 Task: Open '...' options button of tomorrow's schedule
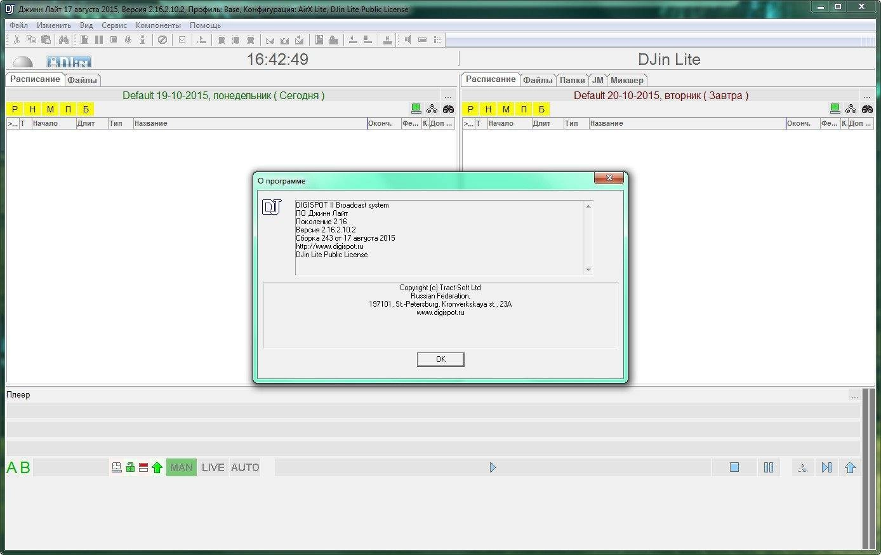point(867,96)
